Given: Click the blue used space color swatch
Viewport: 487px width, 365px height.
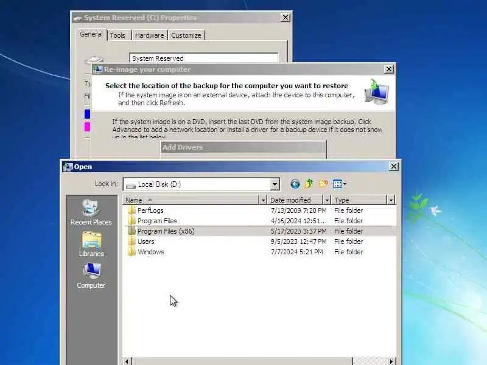Looking at the screenshot, I should tap(87, 114).
